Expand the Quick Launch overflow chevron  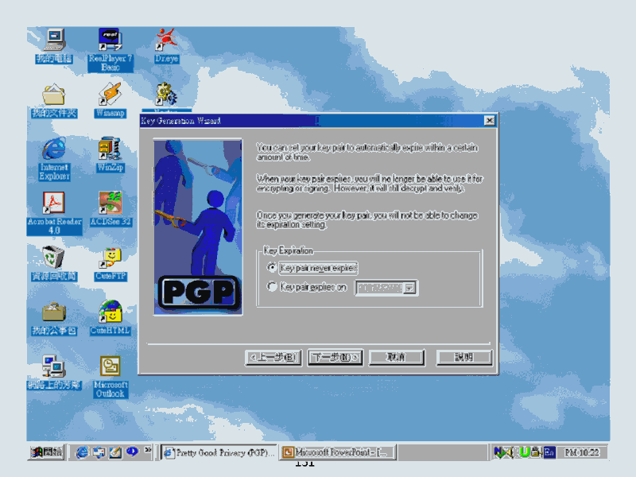coord(148,452)
